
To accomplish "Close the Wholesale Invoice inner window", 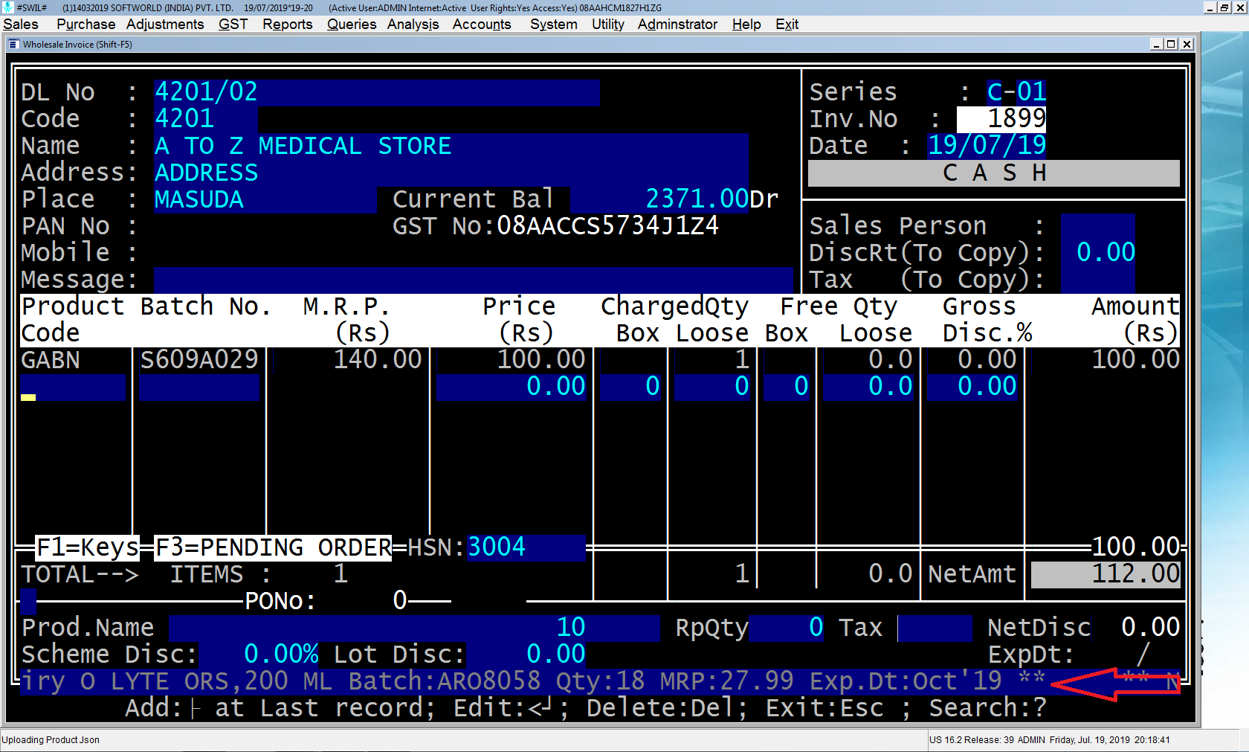I will (x=1187, y=45).
